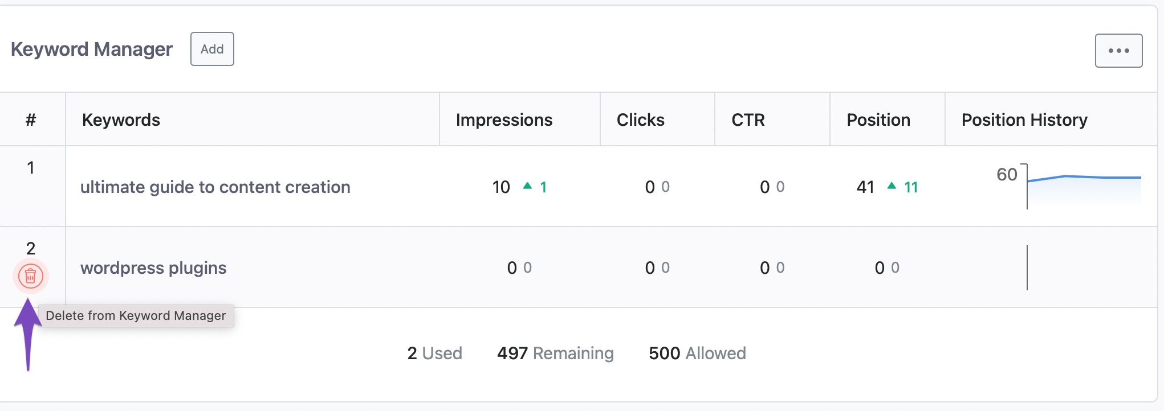Click the Position History column header

tap(1024, 120)
